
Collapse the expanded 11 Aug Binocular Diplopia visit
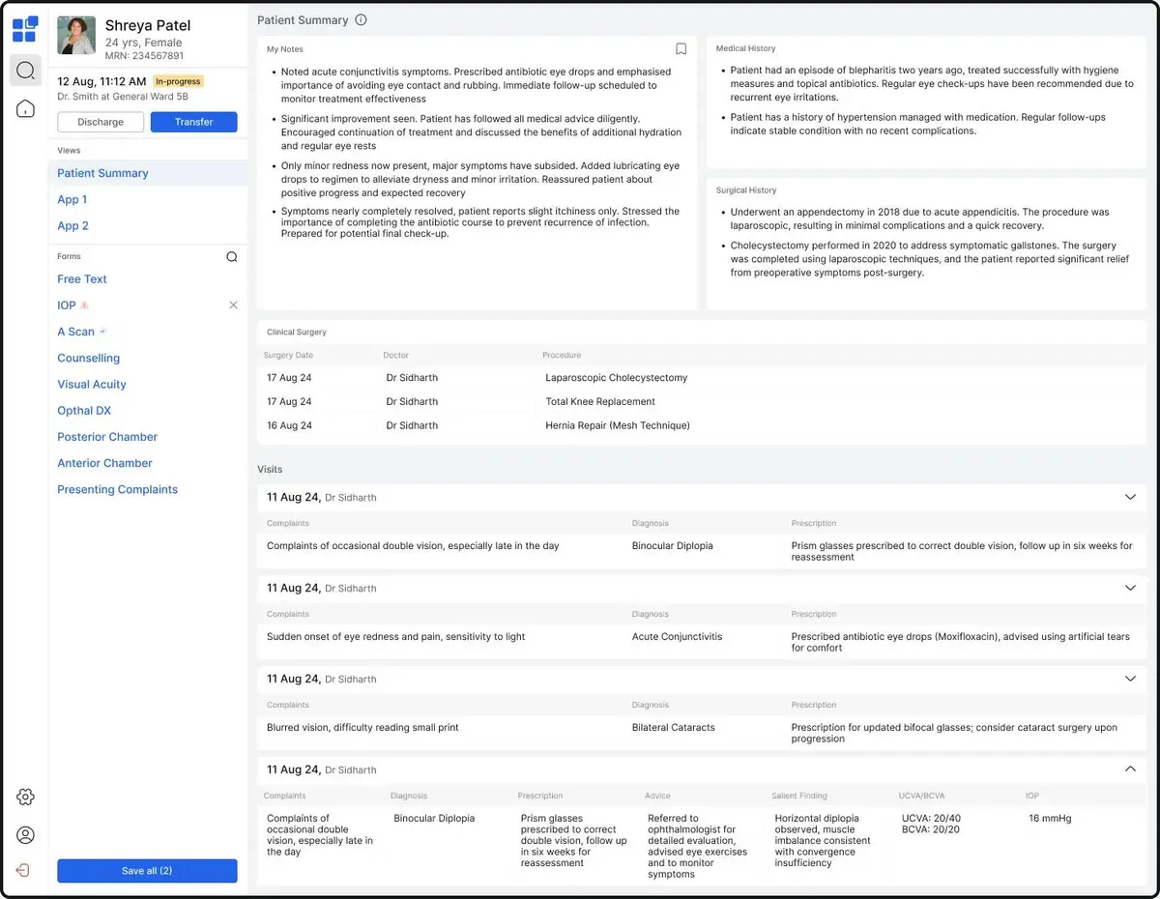(x=1130, y=769)
